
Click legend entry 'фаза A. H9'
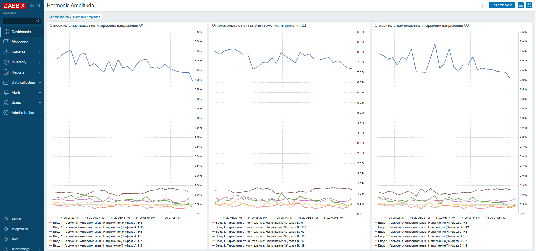[x=97, y=245]
